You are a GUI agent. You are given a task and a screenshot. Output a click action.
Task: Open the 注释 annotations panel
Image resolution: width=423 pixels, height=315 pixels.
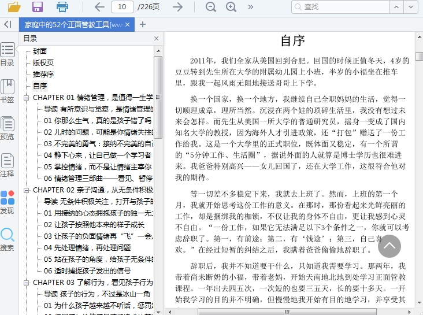(8, 165)
